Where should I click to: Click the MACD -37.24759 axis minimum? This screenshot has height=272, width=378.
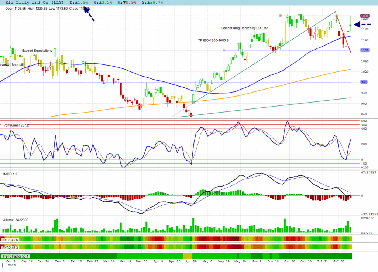point(369,214)
